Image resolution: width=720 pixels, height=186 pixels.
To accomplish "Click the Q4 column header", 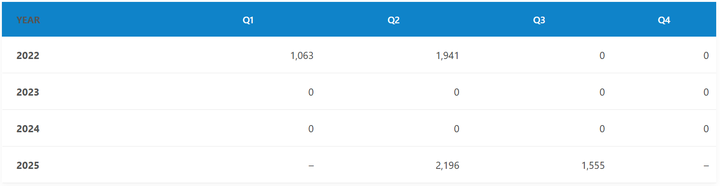I will click(664, 20).
